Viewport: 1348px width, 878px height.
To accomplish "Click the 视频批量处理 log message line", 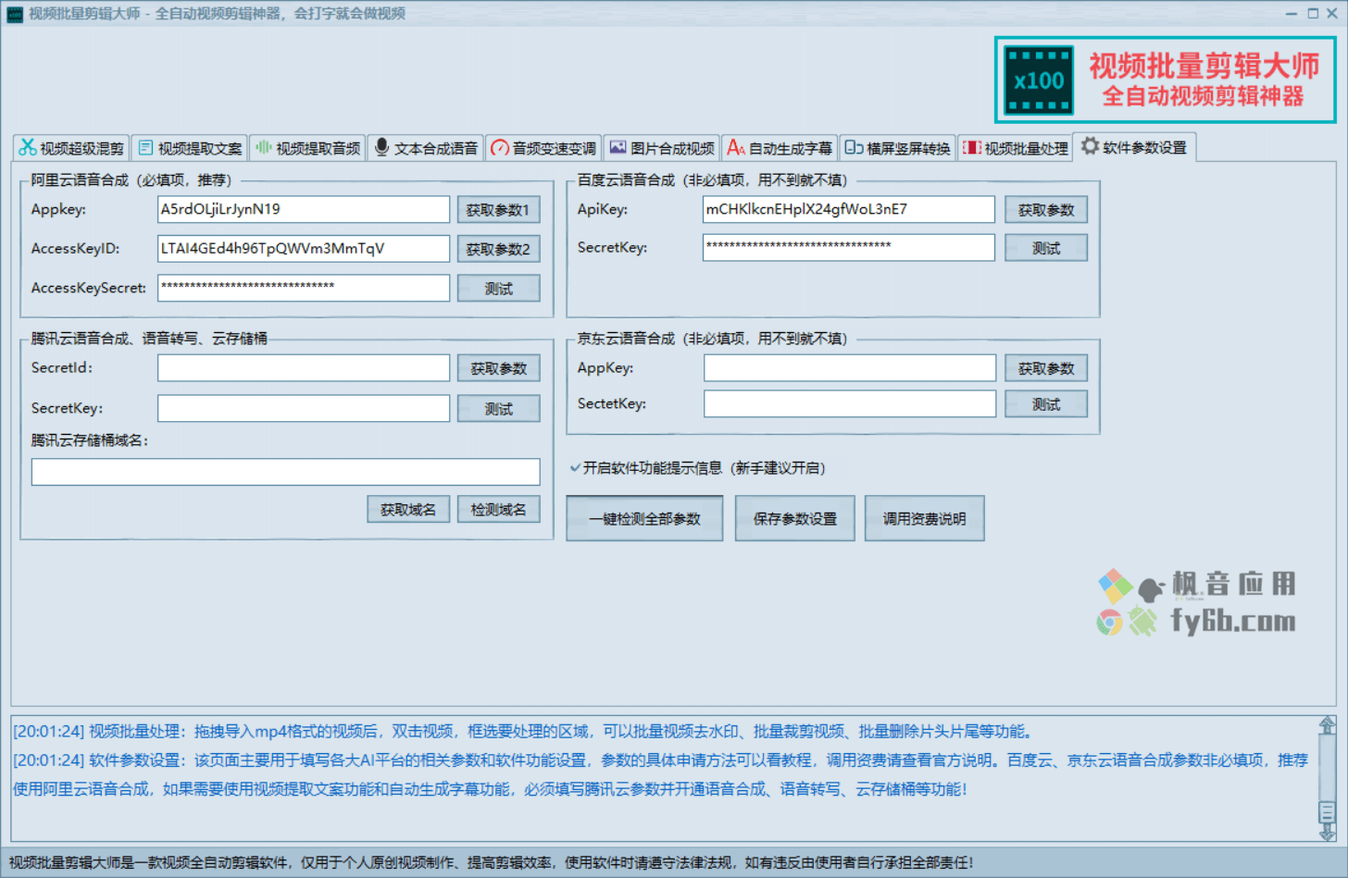I will click(x=523, y=732).
